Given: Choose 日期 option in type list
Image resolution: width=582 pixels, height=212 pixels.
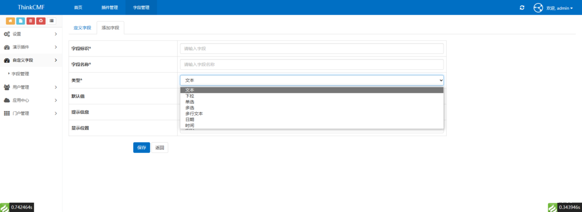Looking at the screenshot, I should [x=312, y=119].
